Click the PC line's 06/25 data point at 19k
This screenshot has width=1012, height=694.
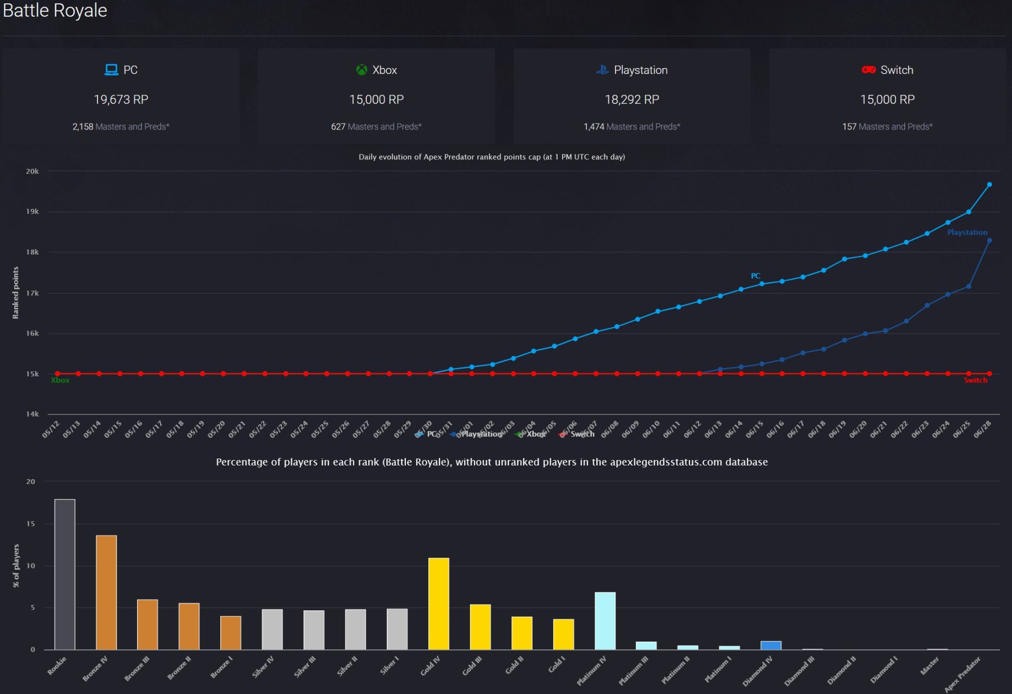coord(968,212)
